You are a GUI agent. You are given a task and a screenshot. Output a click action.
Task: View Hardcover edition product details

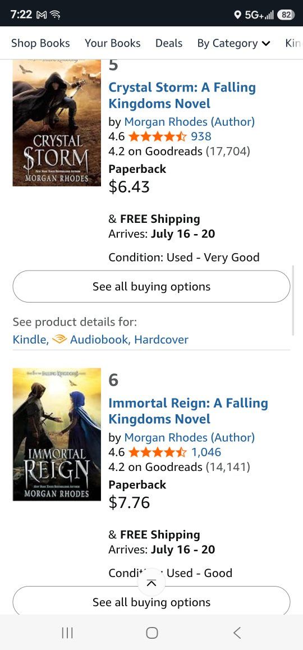pyautogui.click(x=161, y=340)
